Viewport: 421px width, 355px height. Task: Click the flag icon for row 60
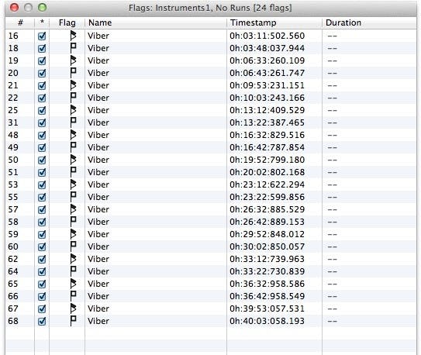pyautogui.click(x=73, y=246)
